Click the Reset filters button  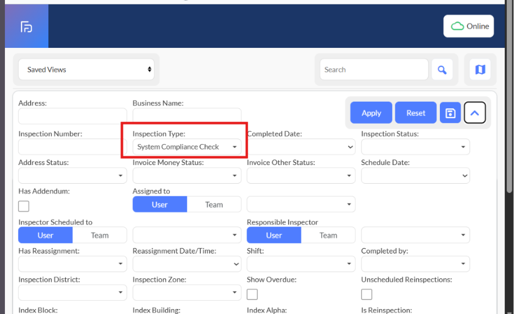[x=416, y=113]
